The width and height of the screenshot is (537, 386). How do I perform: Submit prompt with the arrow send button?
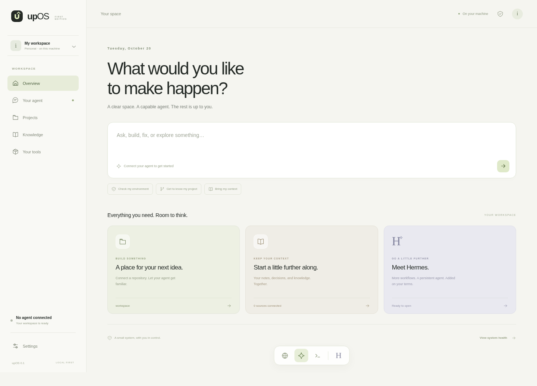(x=503, y=166)
